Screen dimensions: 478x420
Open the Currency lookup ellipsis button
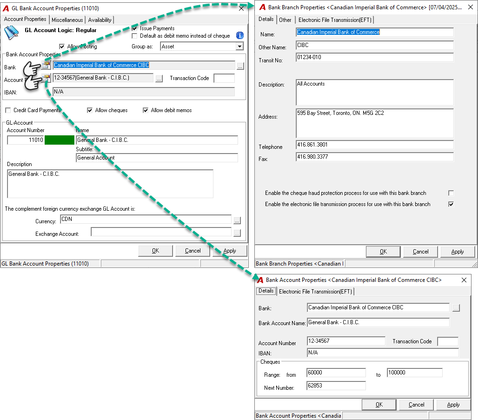point(237,220)
